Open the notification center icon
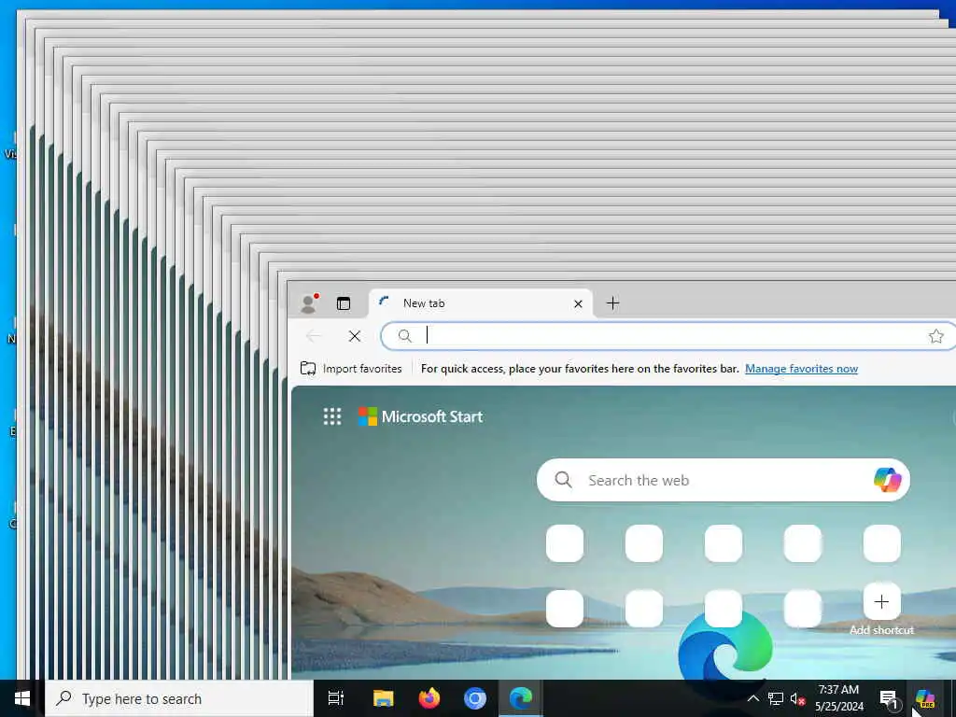This screenshot has height=717, width=956. [889, 699]
